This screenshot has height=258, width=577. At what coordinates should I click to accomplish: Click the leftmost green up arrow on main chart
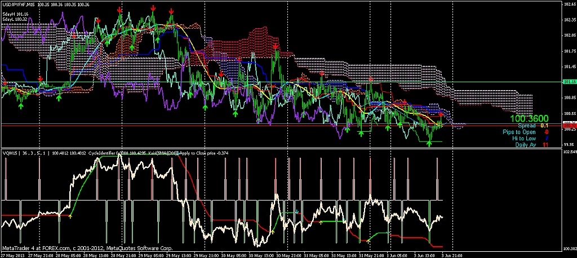(21, 105)
